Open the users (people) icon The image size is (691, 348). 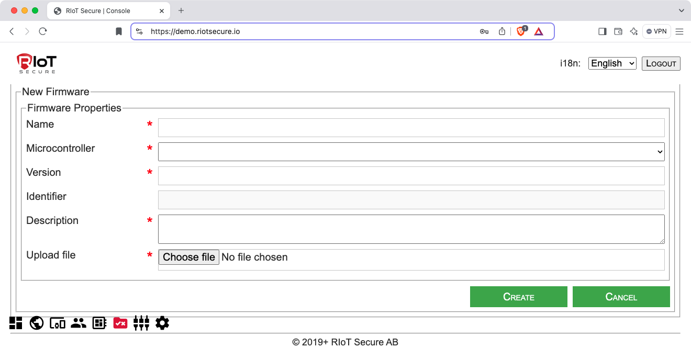79,323
